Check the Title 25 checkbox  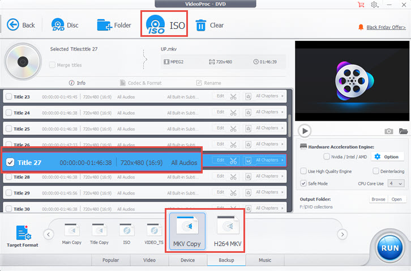tap(8, 129)
